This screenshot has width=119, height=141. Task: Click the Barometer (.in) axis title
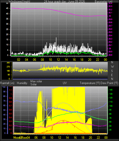pos(103,2)
